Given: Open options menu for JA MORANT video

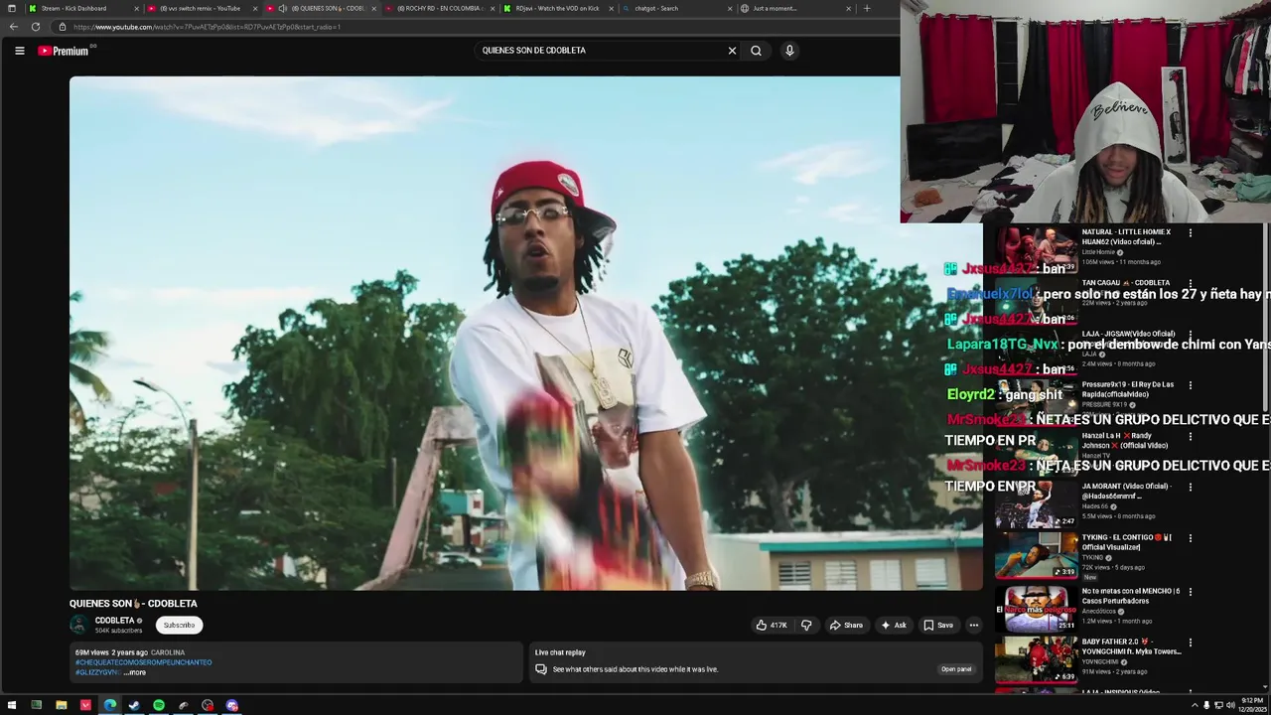Looking at the screenshot, I should 1191,488.
